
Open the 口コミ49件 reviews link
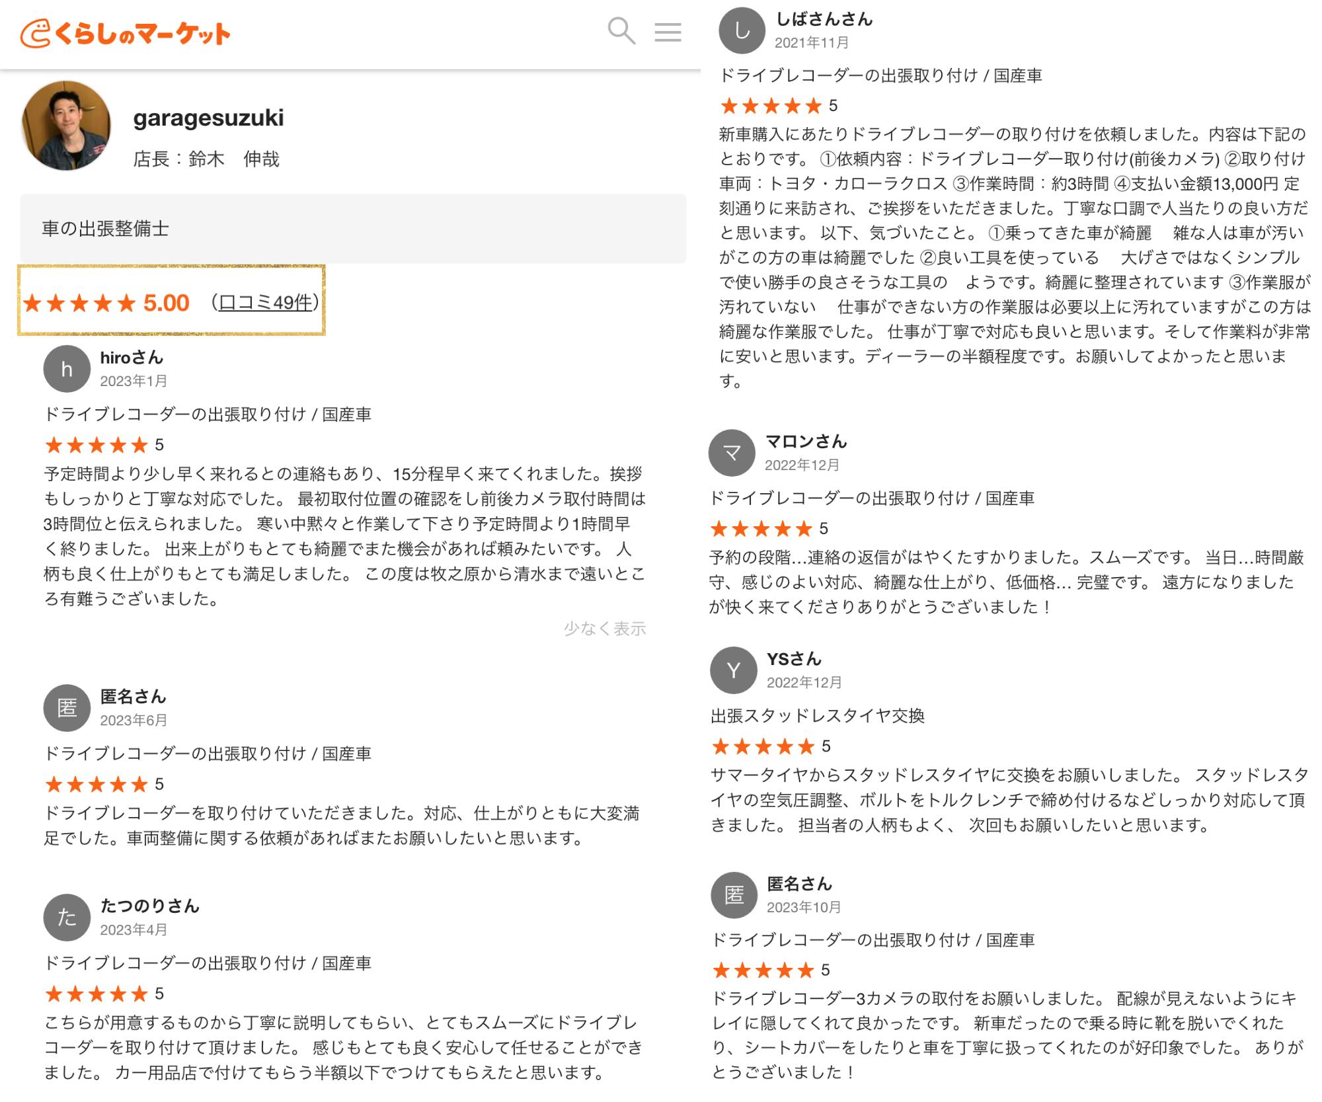[265, 303]
